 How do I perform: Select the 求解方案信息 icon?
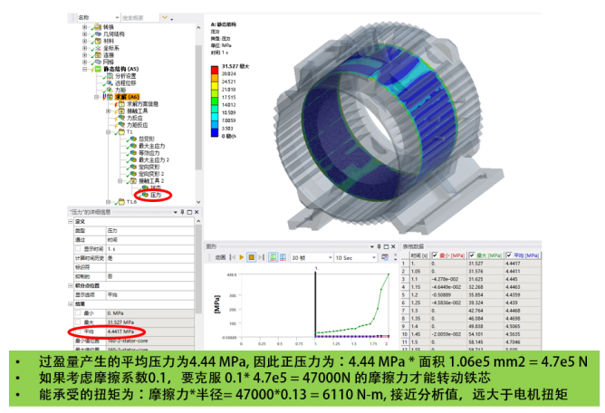click(121, 104)
